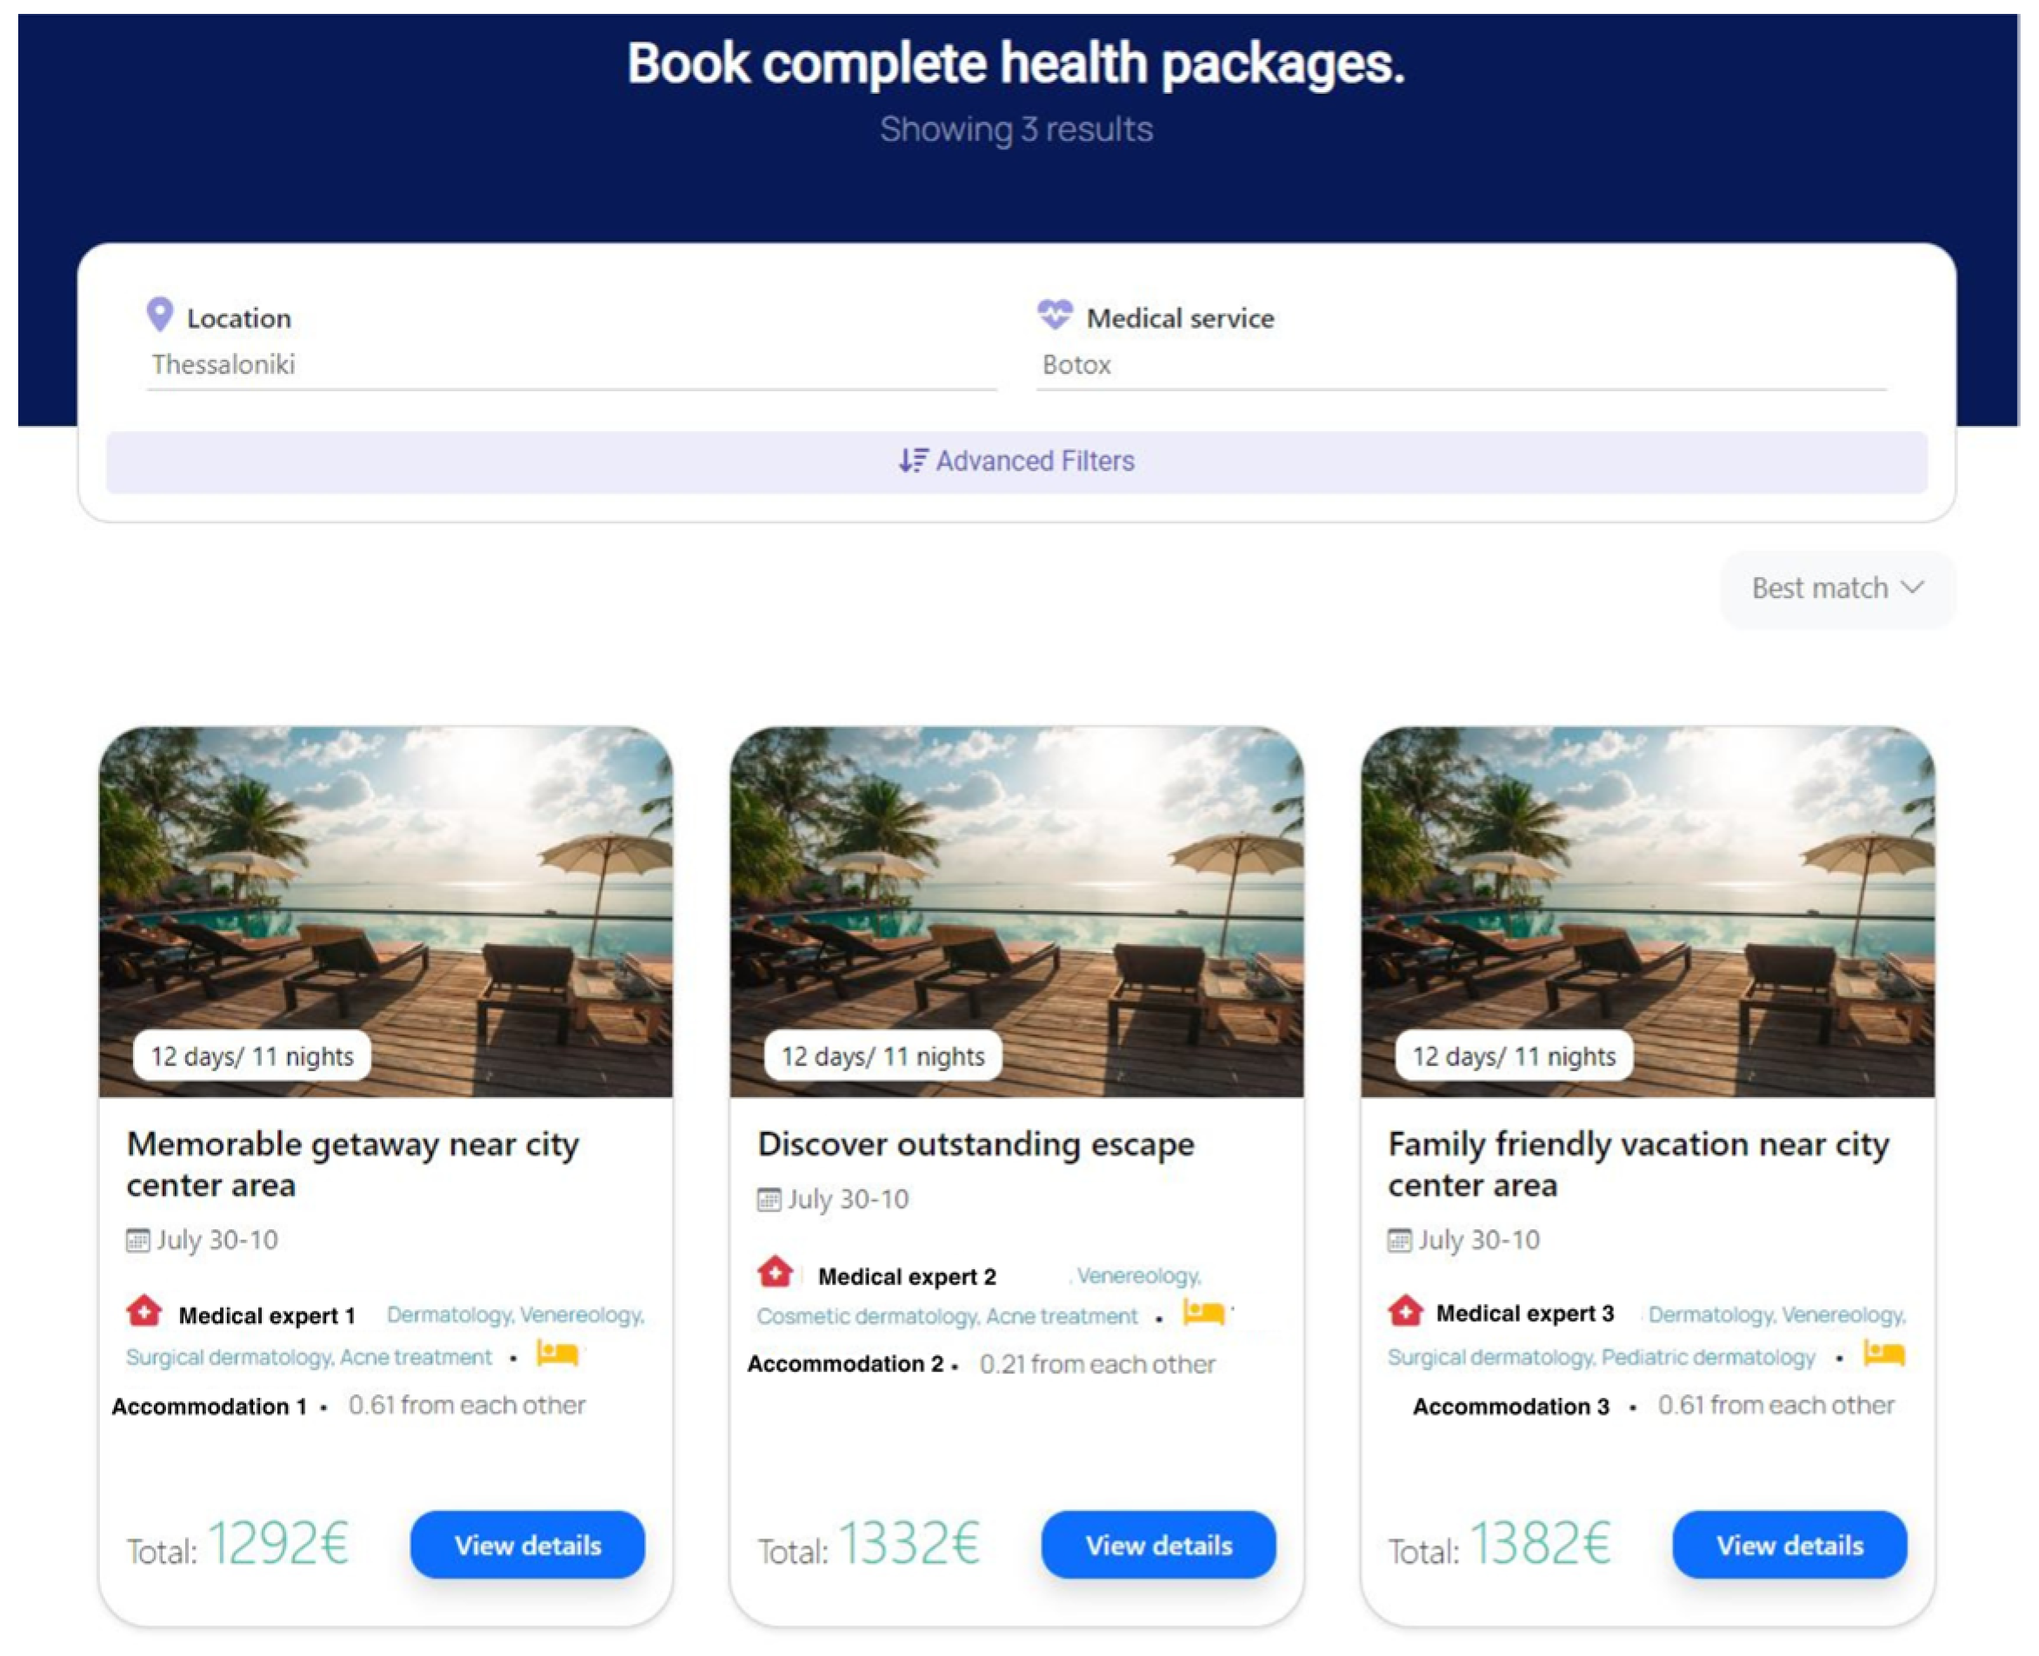Click the yellow bed icon for Accommodation 3

point(1883,1353)
